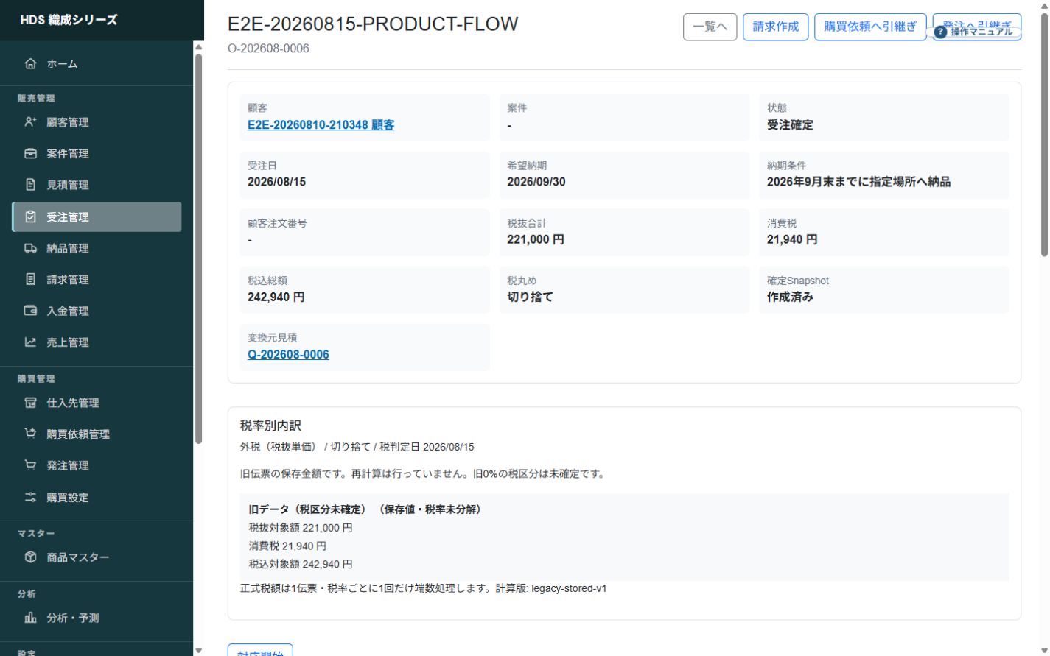Click the 切り捨て tax rounding value
This screenshot has height=656, width=1050.
[530, 297]
